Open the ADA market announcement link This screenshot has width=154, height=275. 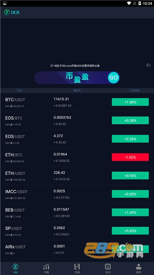click(75, 66)
